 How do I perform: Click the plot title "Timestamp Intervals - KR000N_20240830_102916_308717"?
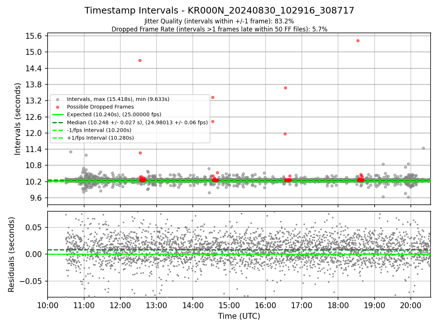tap(219, 11)
